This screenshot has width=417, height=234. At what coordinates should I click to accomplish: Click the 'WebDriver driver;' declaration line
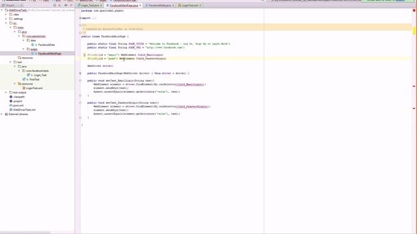tap(100, 66)
